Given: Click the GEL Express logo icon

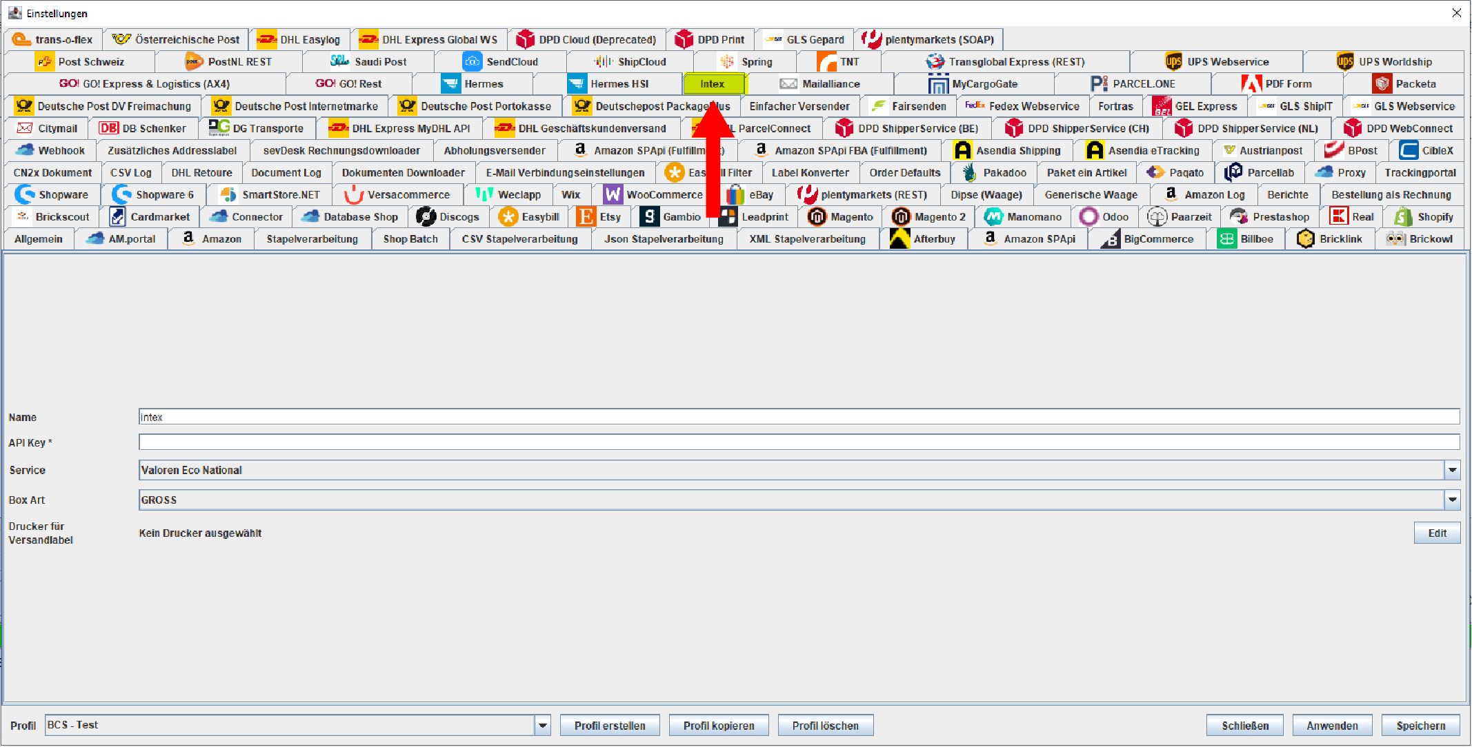Looking at the screenshot, I should tap(1162, 105).
